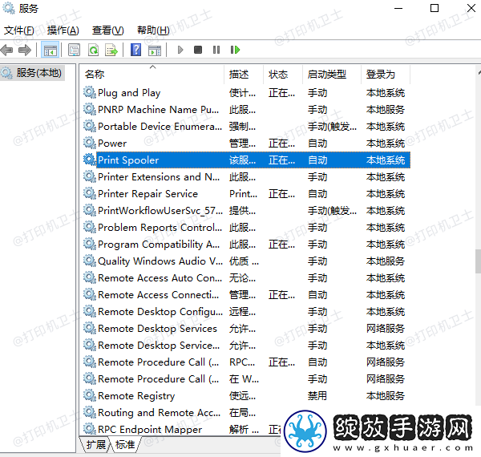Click the Export List toolbar icon
The width and height of the screenshot is (481, 457).
pos(111,50)
